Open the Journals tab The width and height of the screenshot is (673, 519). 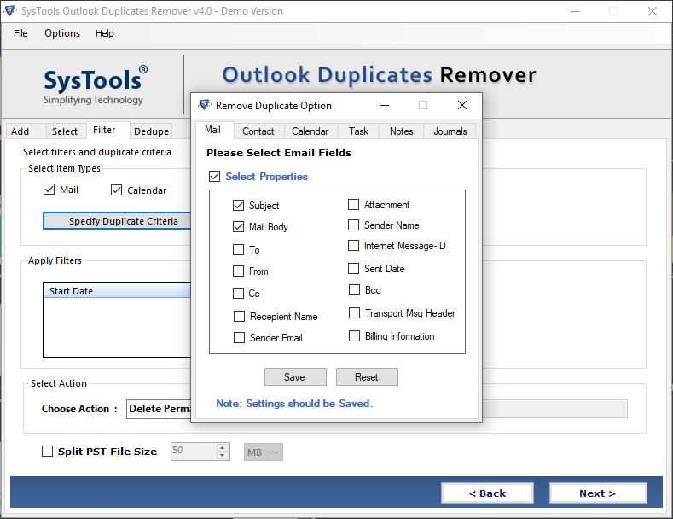click(x=450, y=131)
